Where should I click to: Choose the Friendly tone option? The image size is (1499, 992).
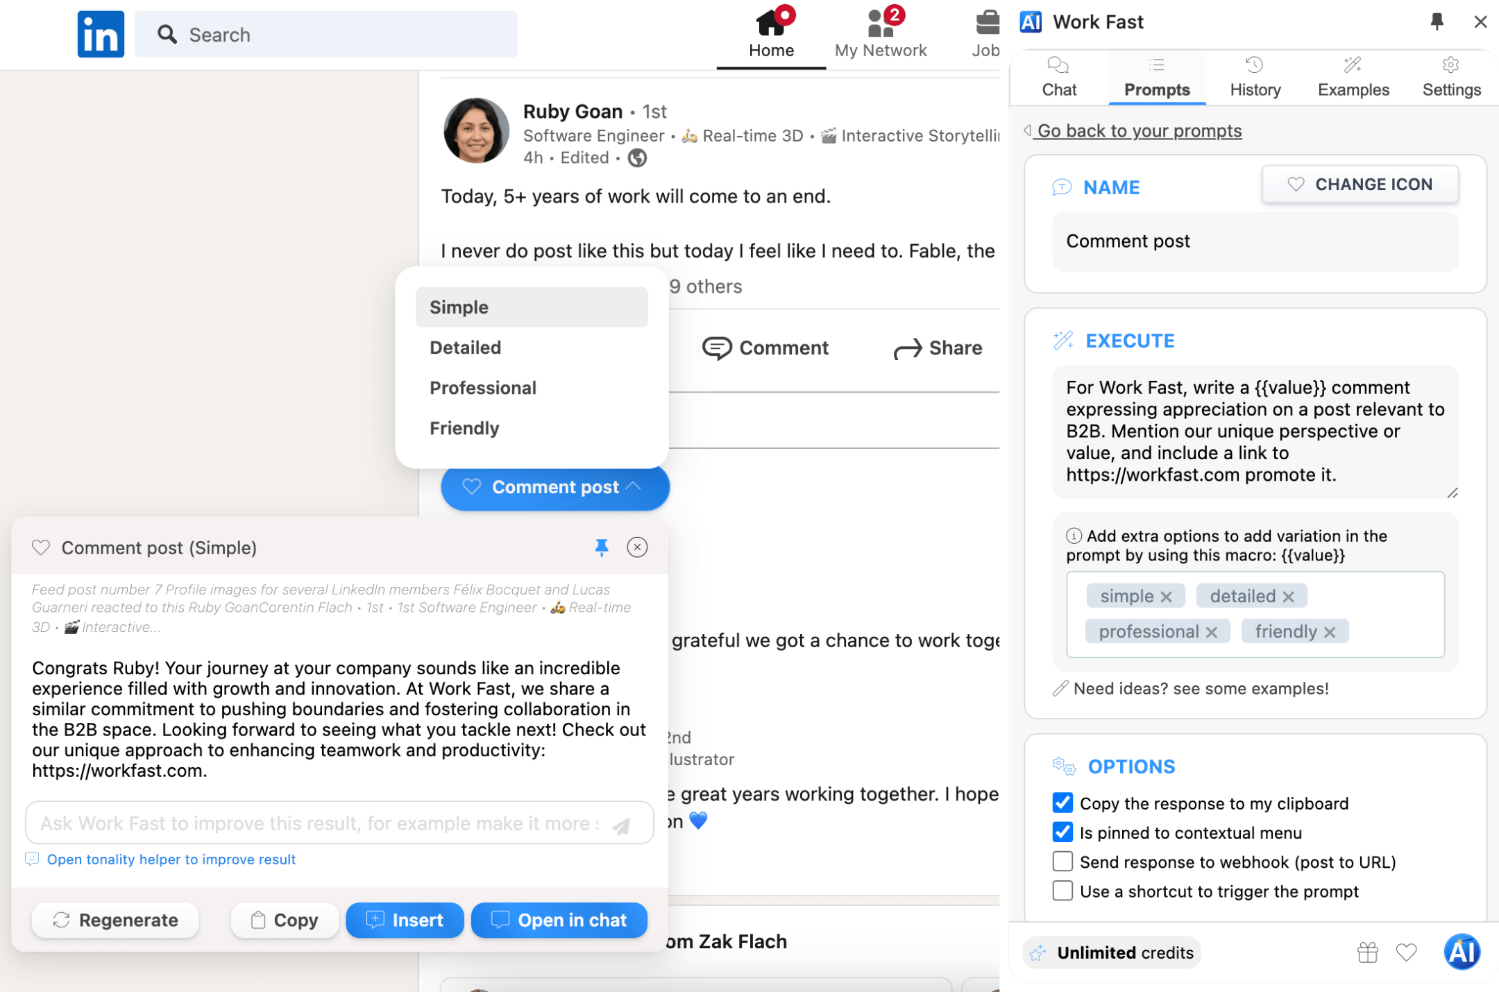[x=532, y=428]
